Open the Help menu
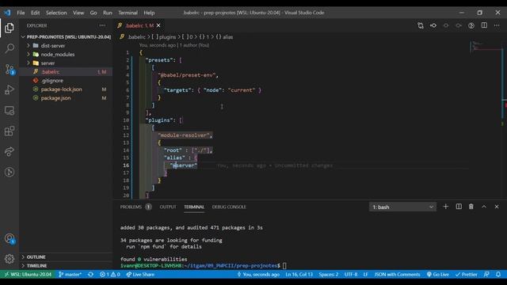The width and height of the screenshot is (507, 285). (149, 13)
